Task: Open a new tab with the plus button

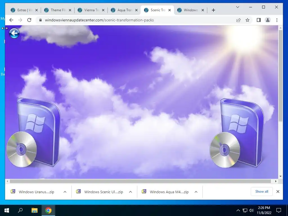Action: (x=213, y=10)
